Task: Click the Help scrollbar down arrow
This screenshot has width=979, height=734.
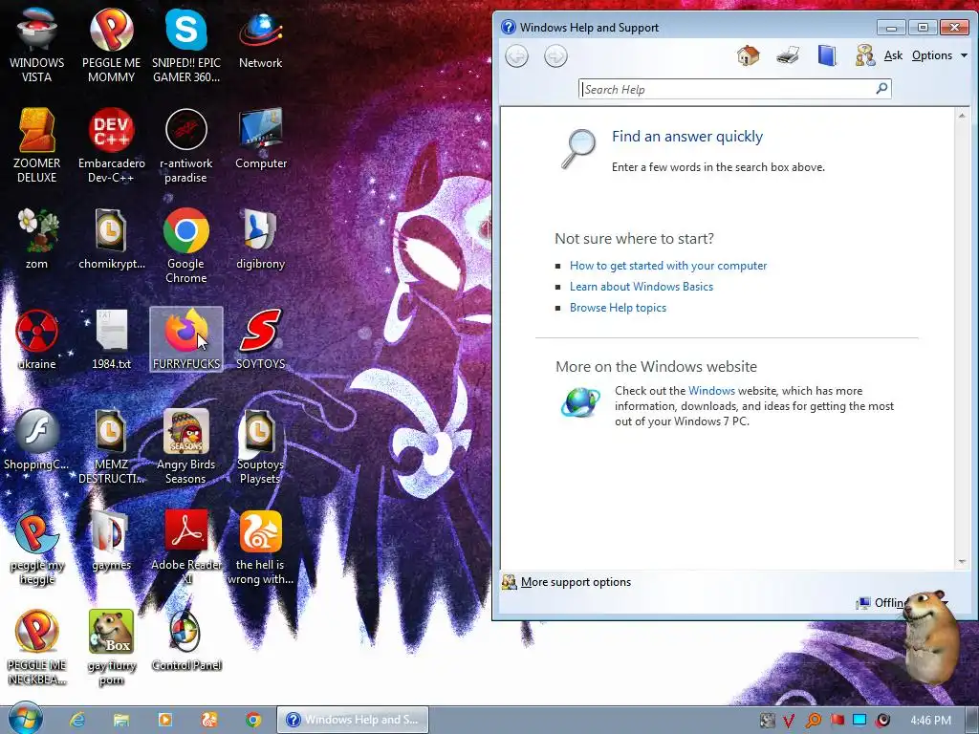Action: click(962, 562)
